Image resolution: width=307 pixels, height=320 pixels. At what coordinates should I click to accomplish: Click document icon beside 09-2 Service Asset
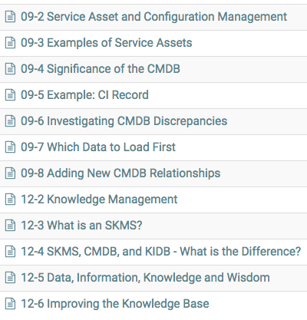[x=10, y=17]
